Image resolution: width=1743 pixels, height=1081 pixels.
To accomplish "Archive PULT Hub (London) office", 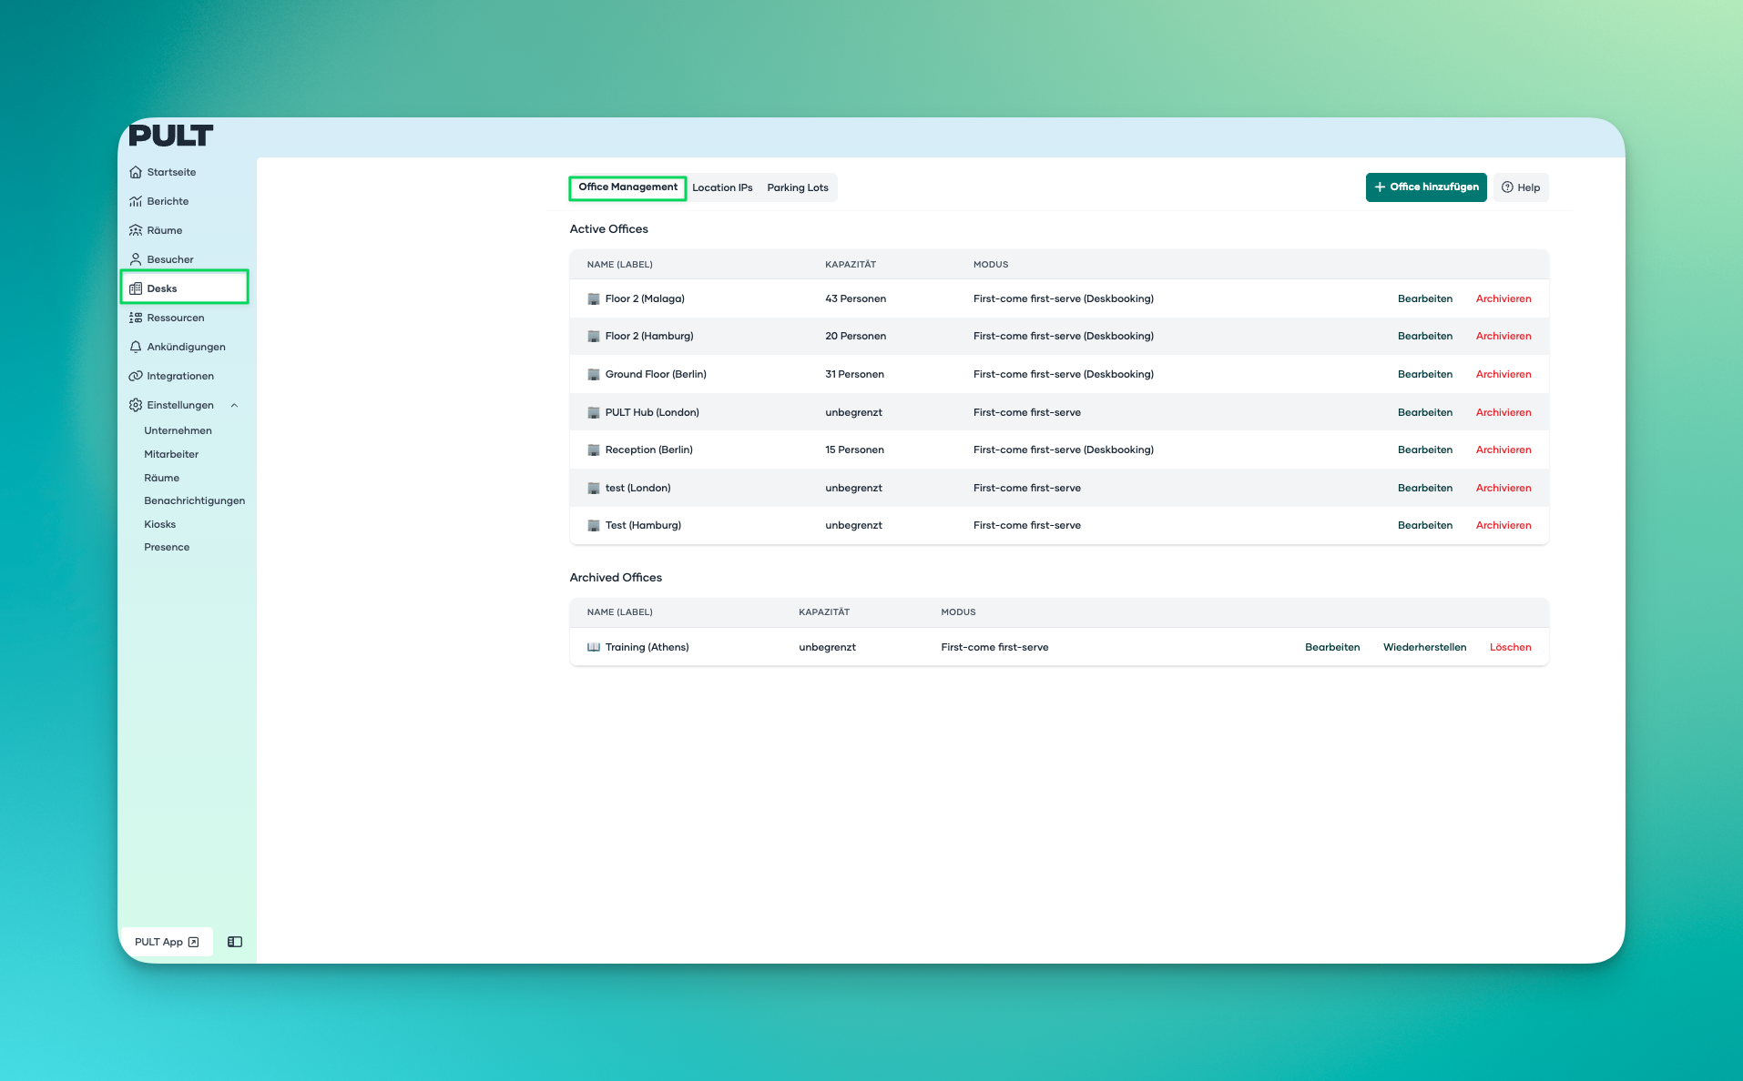I will coord(1503,412).
